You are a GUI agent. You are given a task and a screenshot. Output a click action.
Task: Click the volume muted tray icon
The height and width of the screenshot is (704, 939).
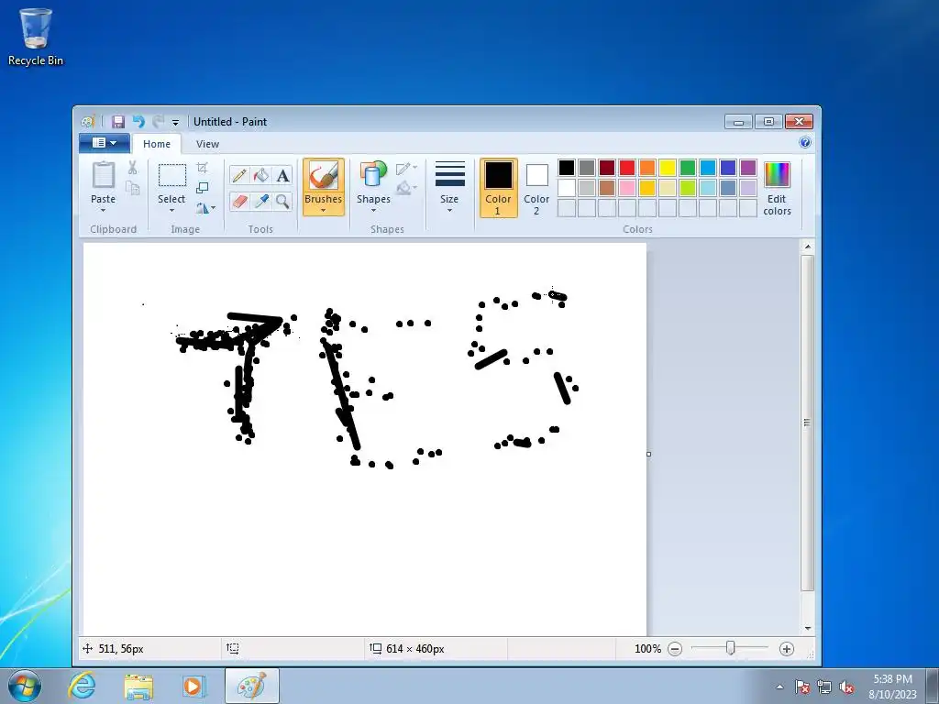click(x=846, y=687)
